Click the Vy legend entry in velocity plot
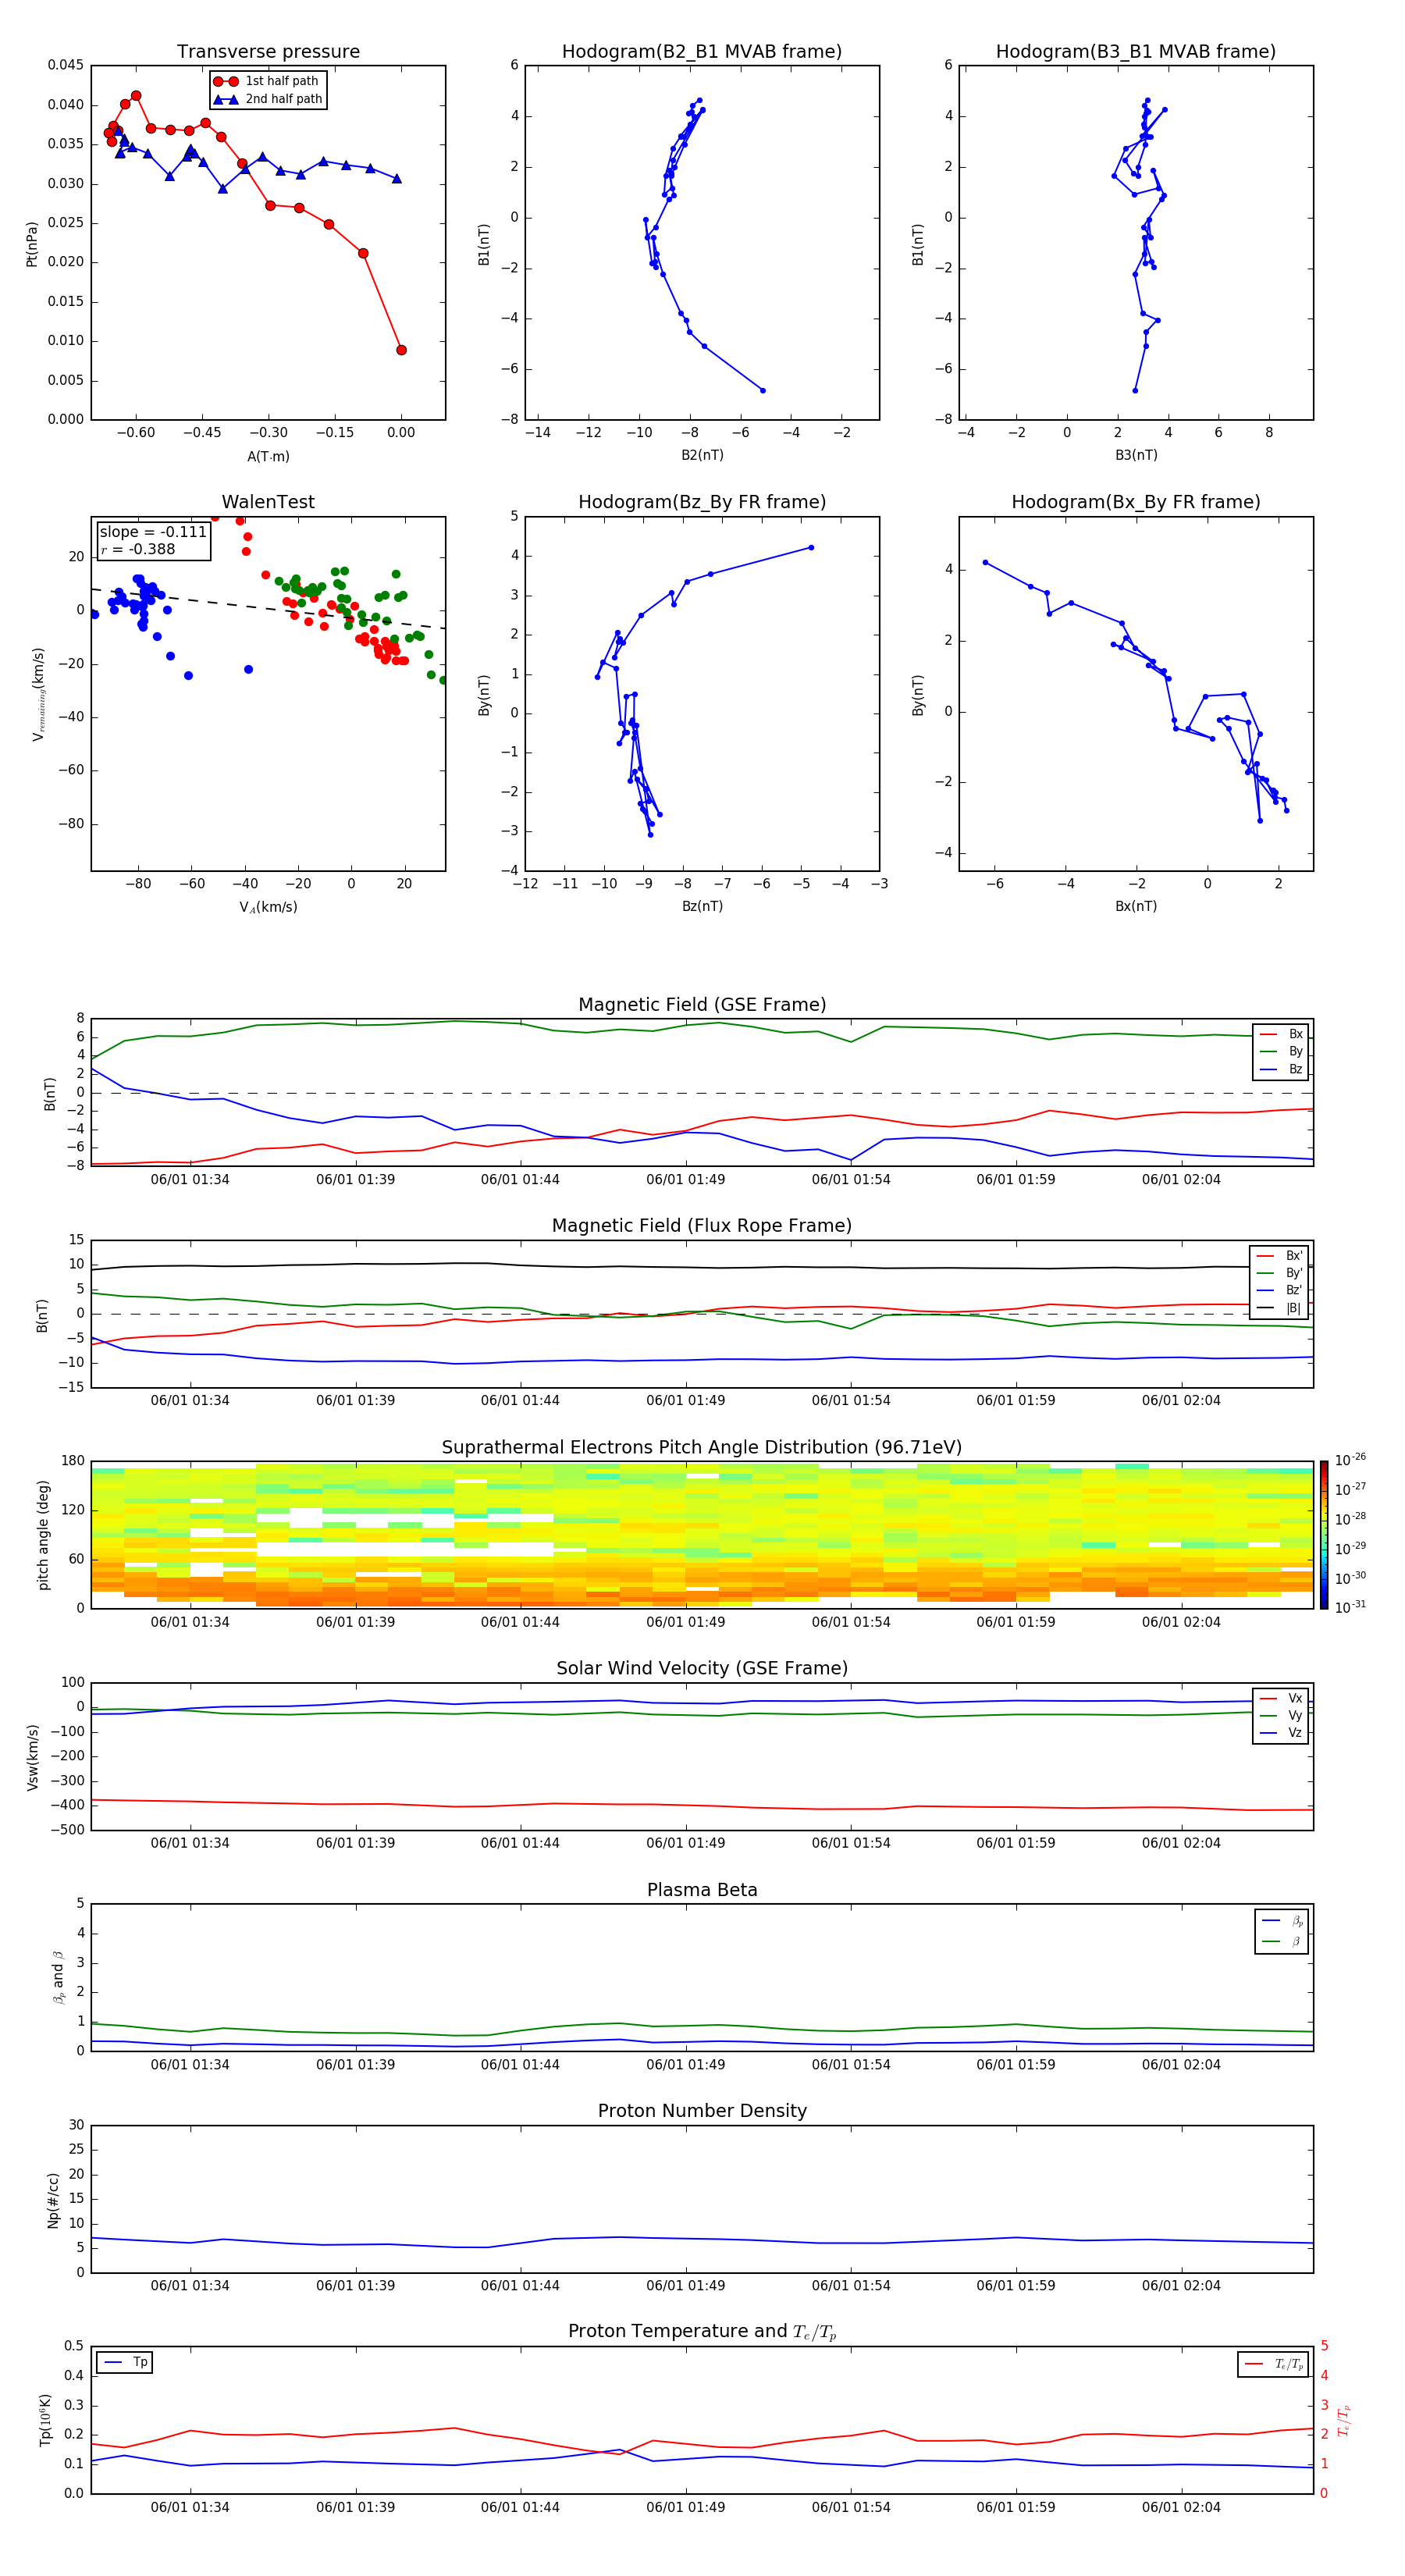This screenshot has width=1405, height=2576. [x=1281, y=1715]
